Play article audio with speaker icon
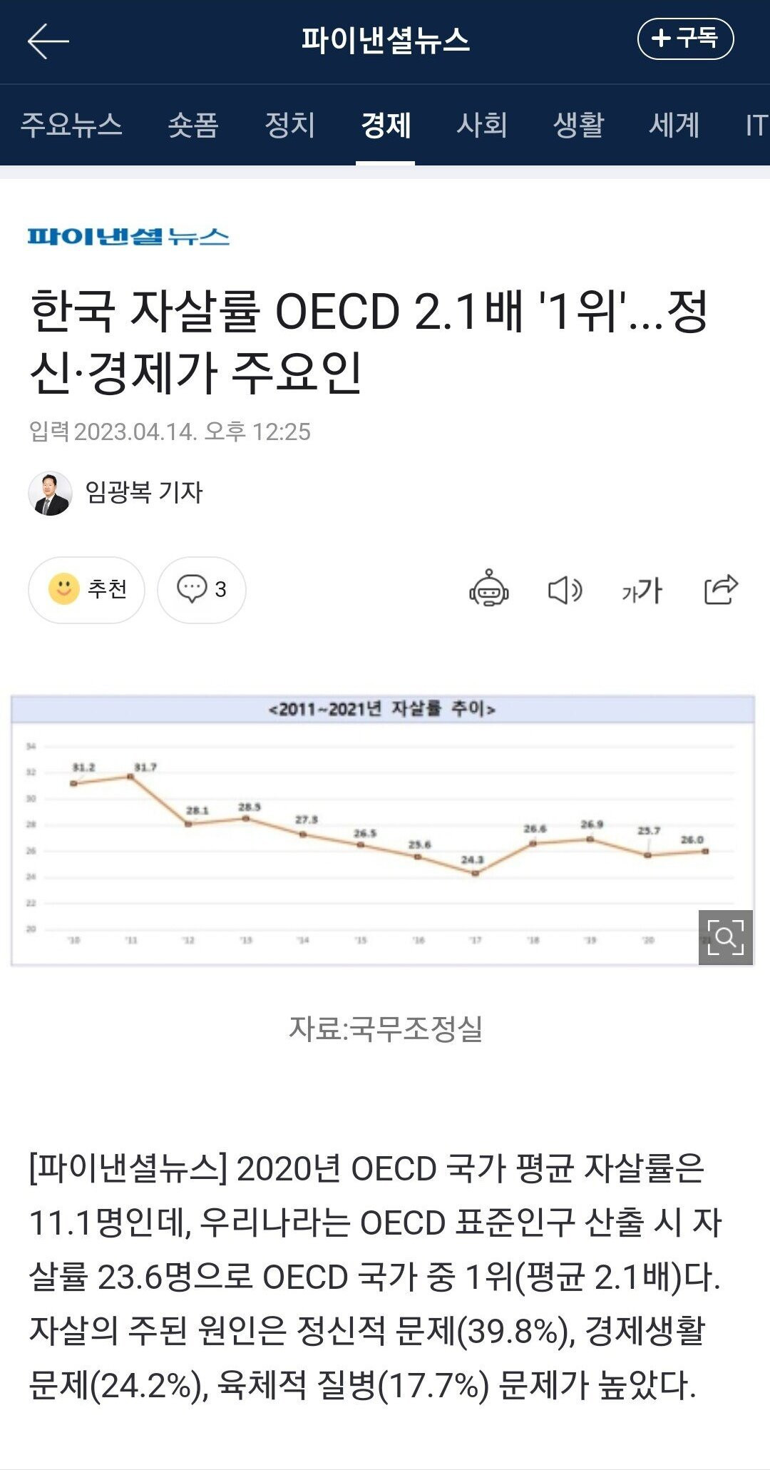Viewport: 770px width, 1470px height. click(565, 590)
